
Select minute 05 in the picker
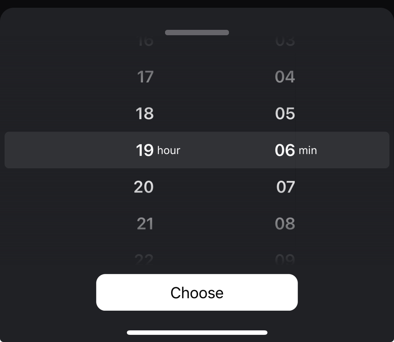285,113
